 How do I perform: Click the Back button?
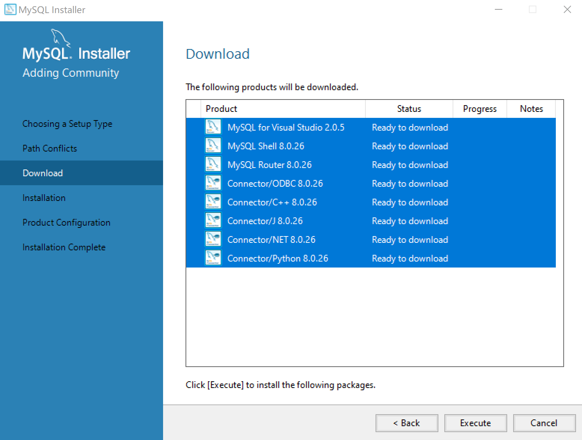407,423
